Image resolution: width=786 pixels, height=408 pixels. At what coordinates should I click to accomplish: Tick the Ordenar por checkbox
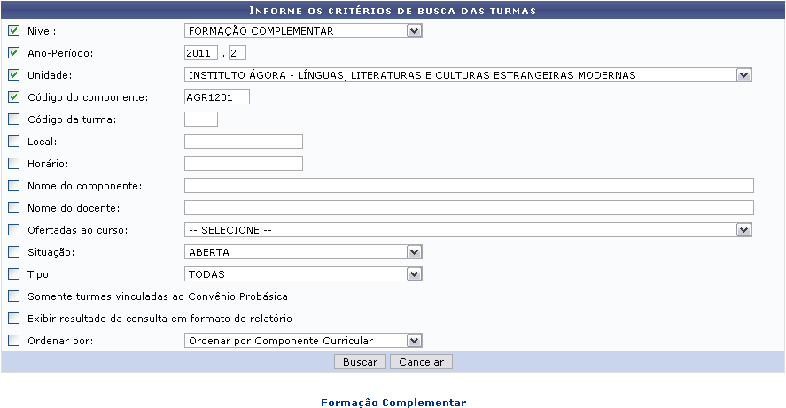pyautogui.click(x=13, y=340)
